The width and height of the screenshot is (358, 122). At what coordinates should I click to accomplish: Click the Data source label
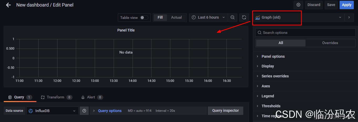14,111
